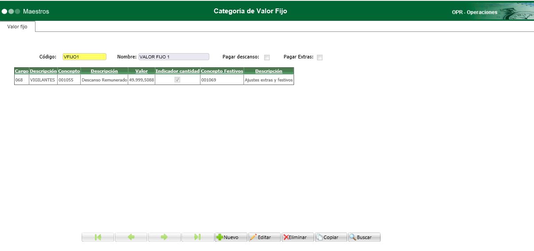Go to the previous record arrow
Image resolution: width=534 pixels, height=251 pixels.
131,237
